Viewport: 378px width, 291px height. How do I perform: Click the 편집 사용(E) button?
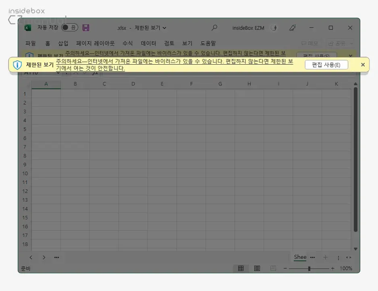pyautogui.click(x=326, y=65)
